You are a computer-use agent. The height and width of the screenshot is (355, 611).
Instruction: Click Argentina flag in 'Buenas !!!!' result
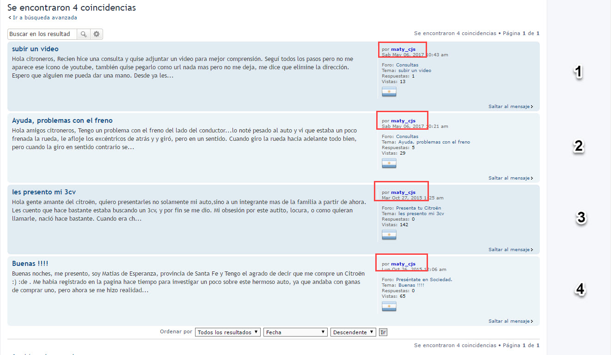[389, 306]
